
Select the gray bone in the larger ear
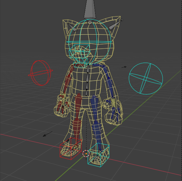click(115, 25)
